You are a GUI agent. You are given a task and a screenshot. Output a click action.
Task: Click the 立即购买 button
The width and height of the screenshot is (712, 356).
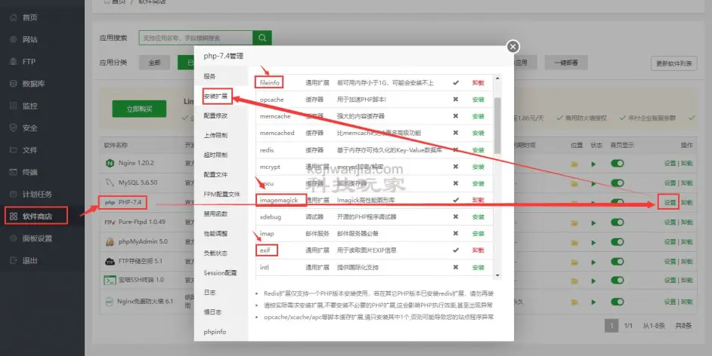click(139, 109)
